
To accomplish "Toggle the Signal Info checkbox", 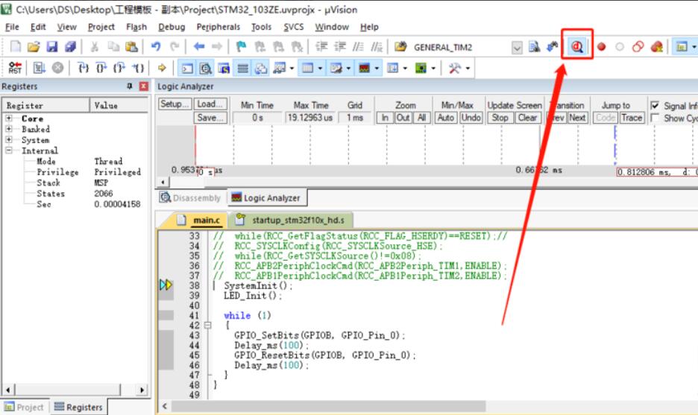I will click(x=655, y=106).
